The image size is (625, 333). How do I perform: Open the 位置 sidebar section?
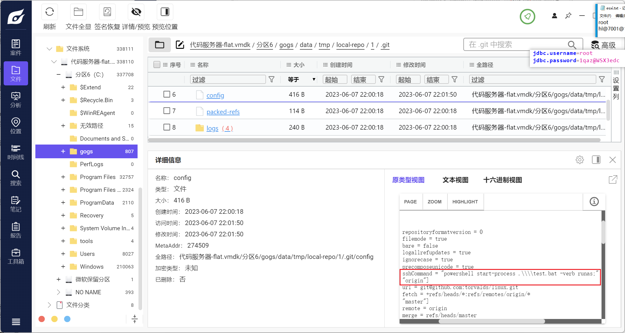coord(16,126)
